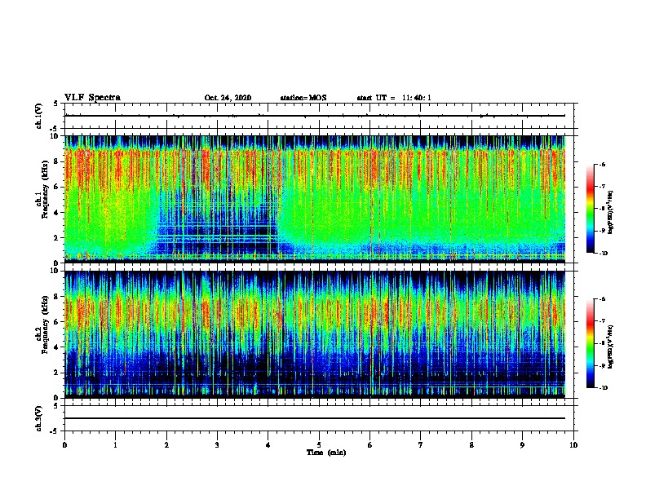Image resolution: width=646 pixels, height=499 pixels.
Task: Click the "ch.3(V)" vertical axis label
Action: click(38, 418)
